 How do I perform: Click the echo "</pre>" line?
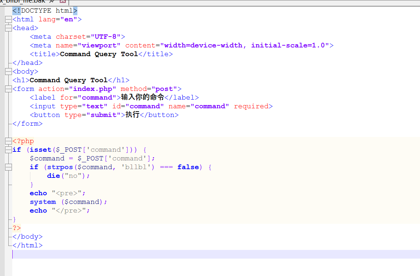point(59,210)
